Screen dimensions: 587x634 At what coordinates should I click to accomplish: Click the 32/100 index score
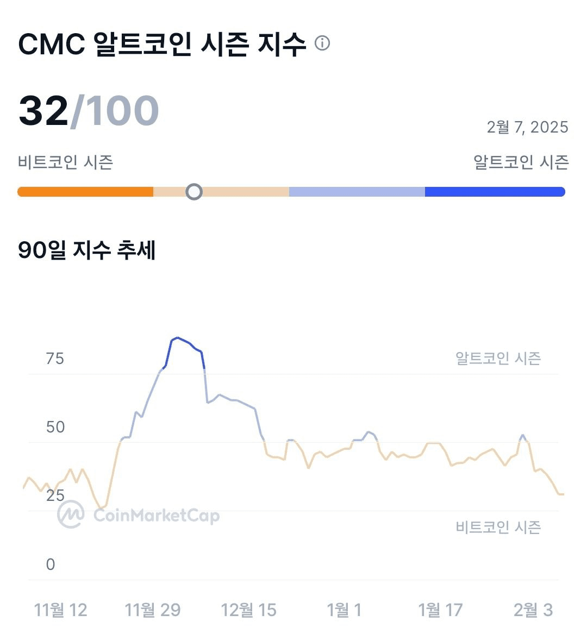point(89,111)
